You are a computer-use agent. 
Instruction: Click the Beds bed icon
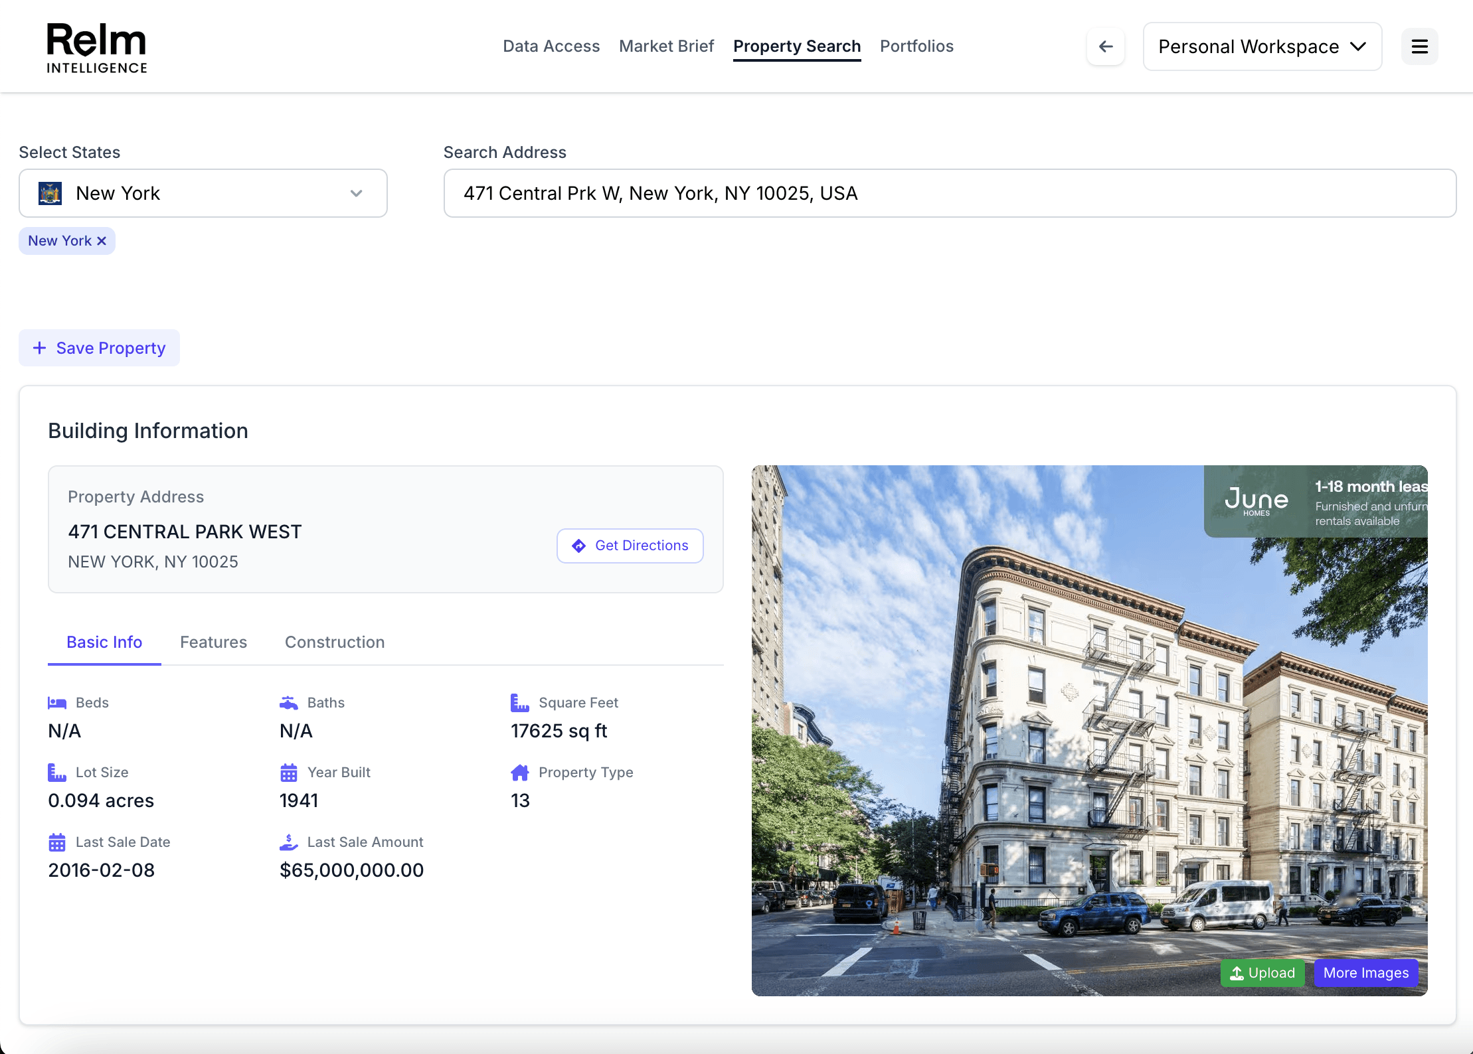57,703
